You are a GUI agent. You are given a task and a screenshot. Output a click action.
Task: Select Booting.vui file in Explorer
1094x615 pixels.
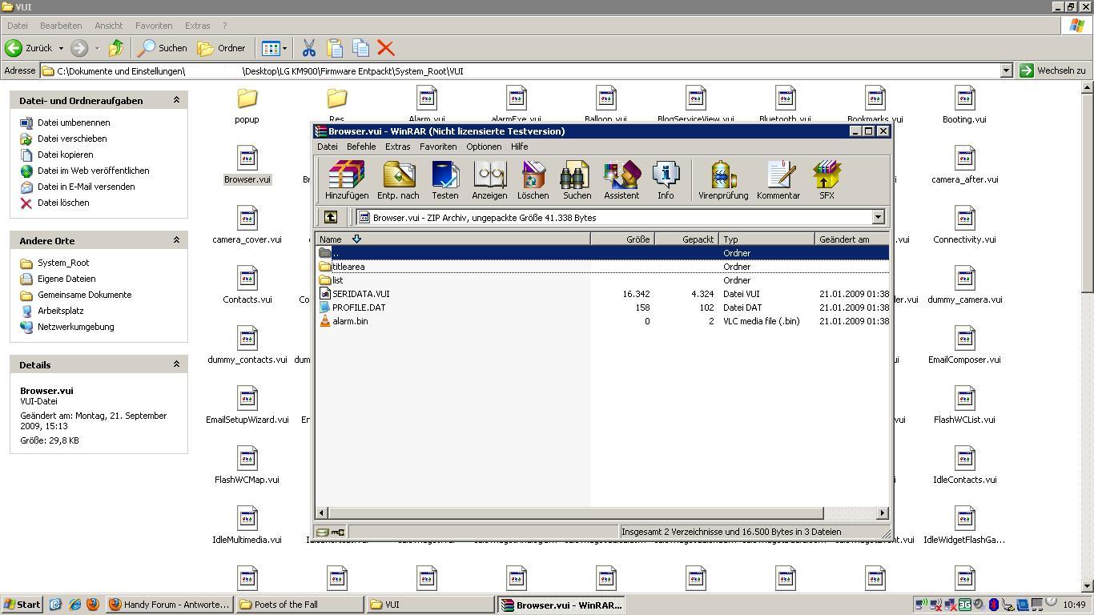tap(964, 105)
